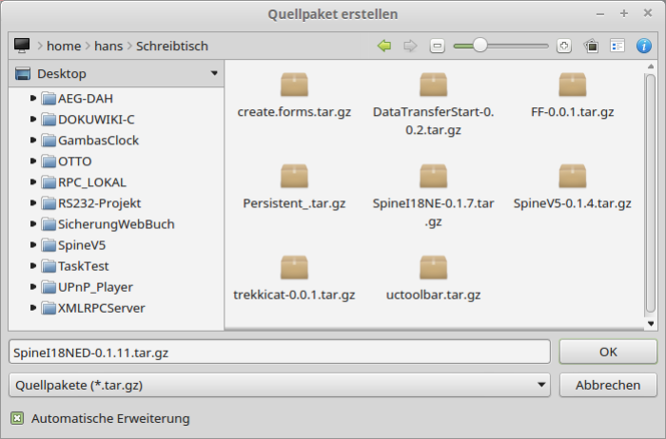Select the FF-0.0.1.tar.gz package icon
The image size is (666, 439).
(572, 86)
